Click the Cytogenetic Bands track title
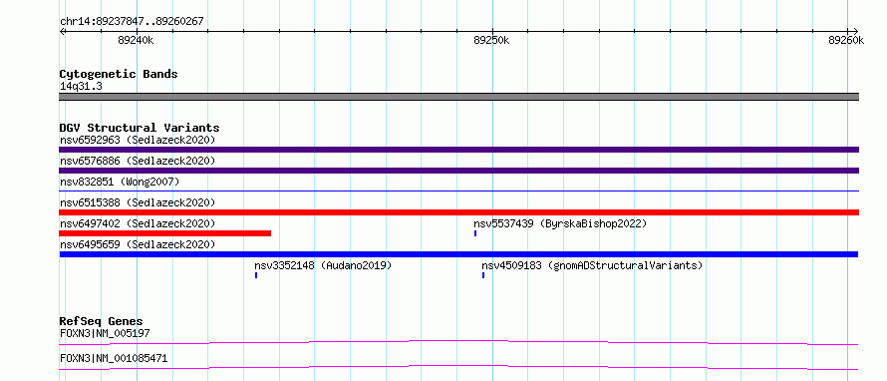The image size is (887, 381). pos(119,74)
